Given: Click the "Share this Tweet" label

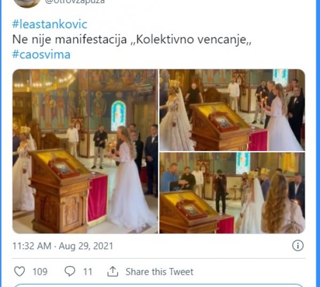Looking at the screenshot, I should point(159,272).
